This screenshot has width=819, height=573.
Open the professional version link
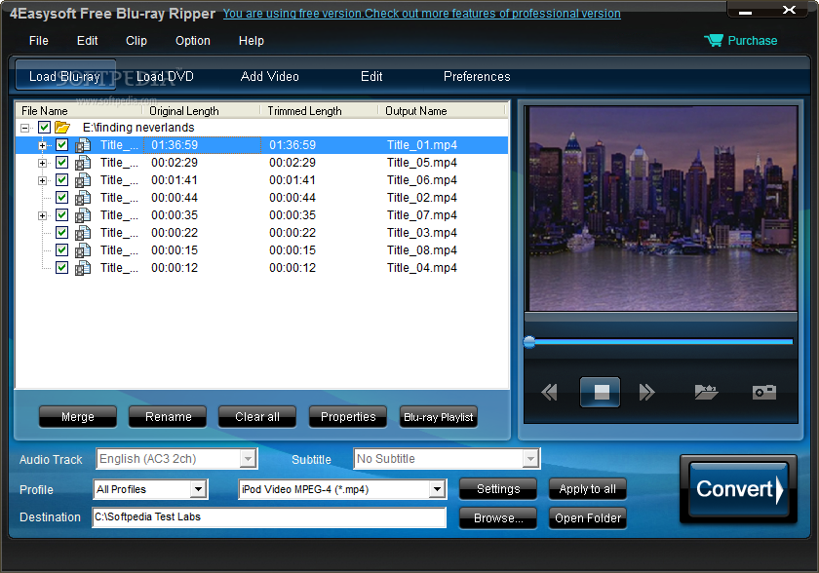tap(422, 14)
